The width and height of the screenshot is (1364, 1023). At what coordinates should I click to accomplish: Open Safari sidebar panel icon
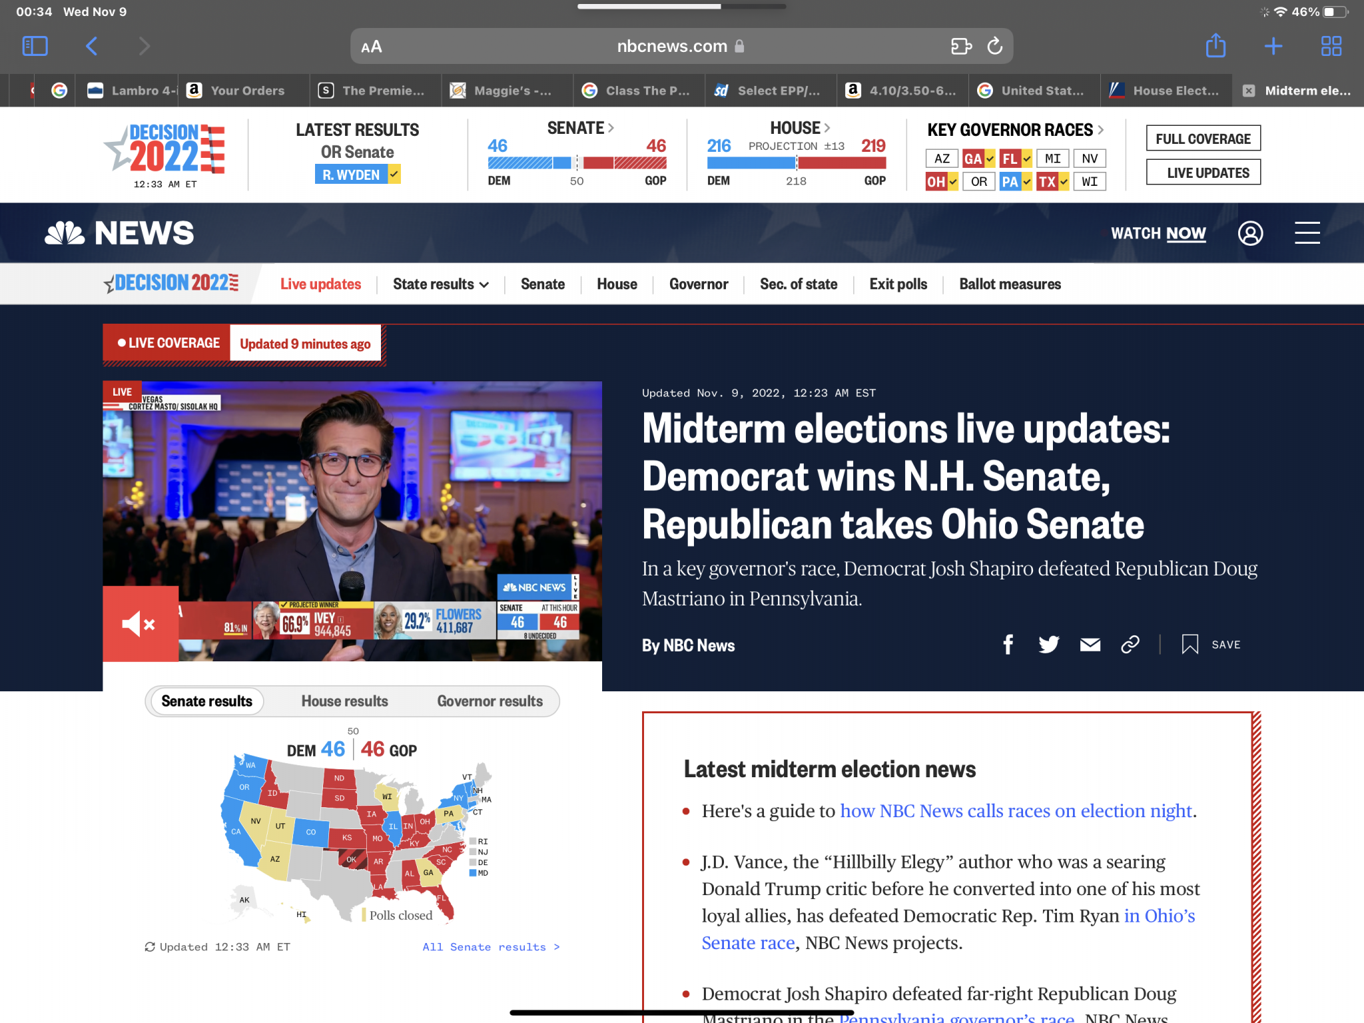click(35, 46)
